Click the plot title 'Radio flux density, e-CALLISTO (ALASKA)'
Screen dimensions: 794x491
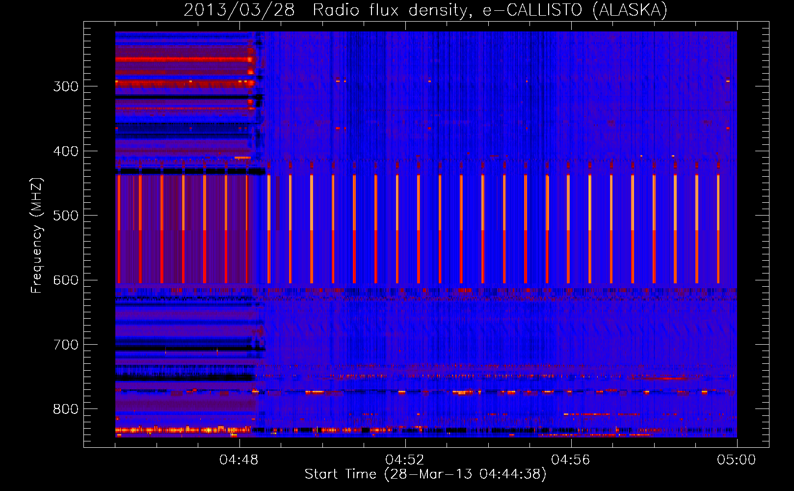(x=490, y=10)
